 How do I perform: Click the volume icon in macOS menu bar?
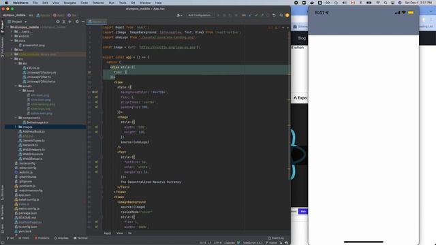pos(344,3)
